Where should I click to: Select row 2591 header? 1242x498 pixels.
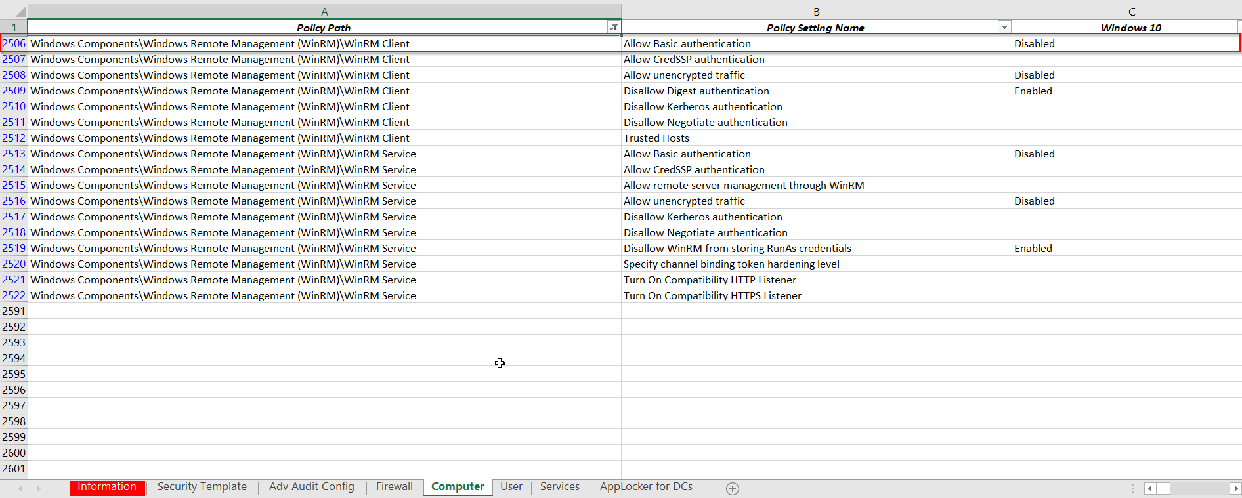pyautogui.click(x=14, y=311)
